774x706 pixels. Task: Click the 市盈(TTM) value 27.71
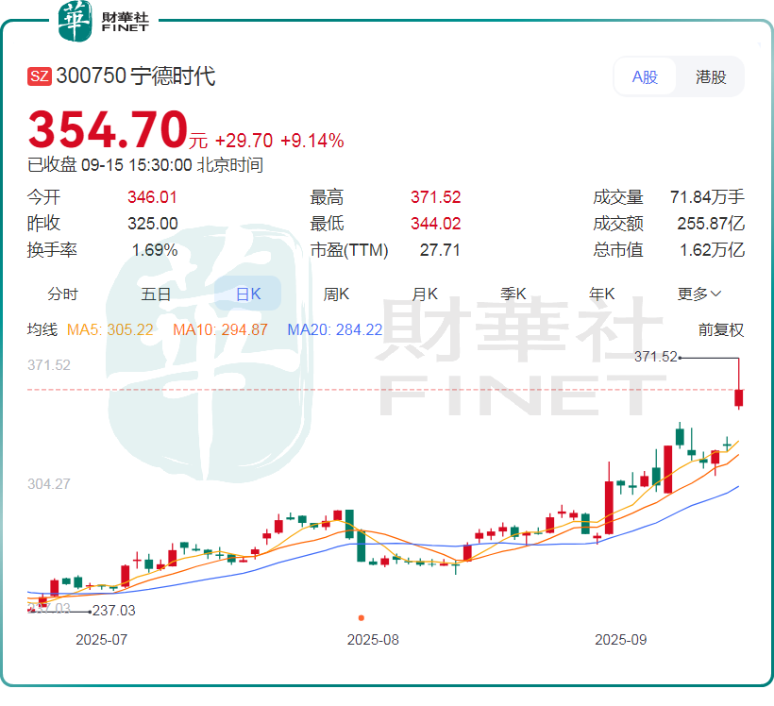point(440,250)
